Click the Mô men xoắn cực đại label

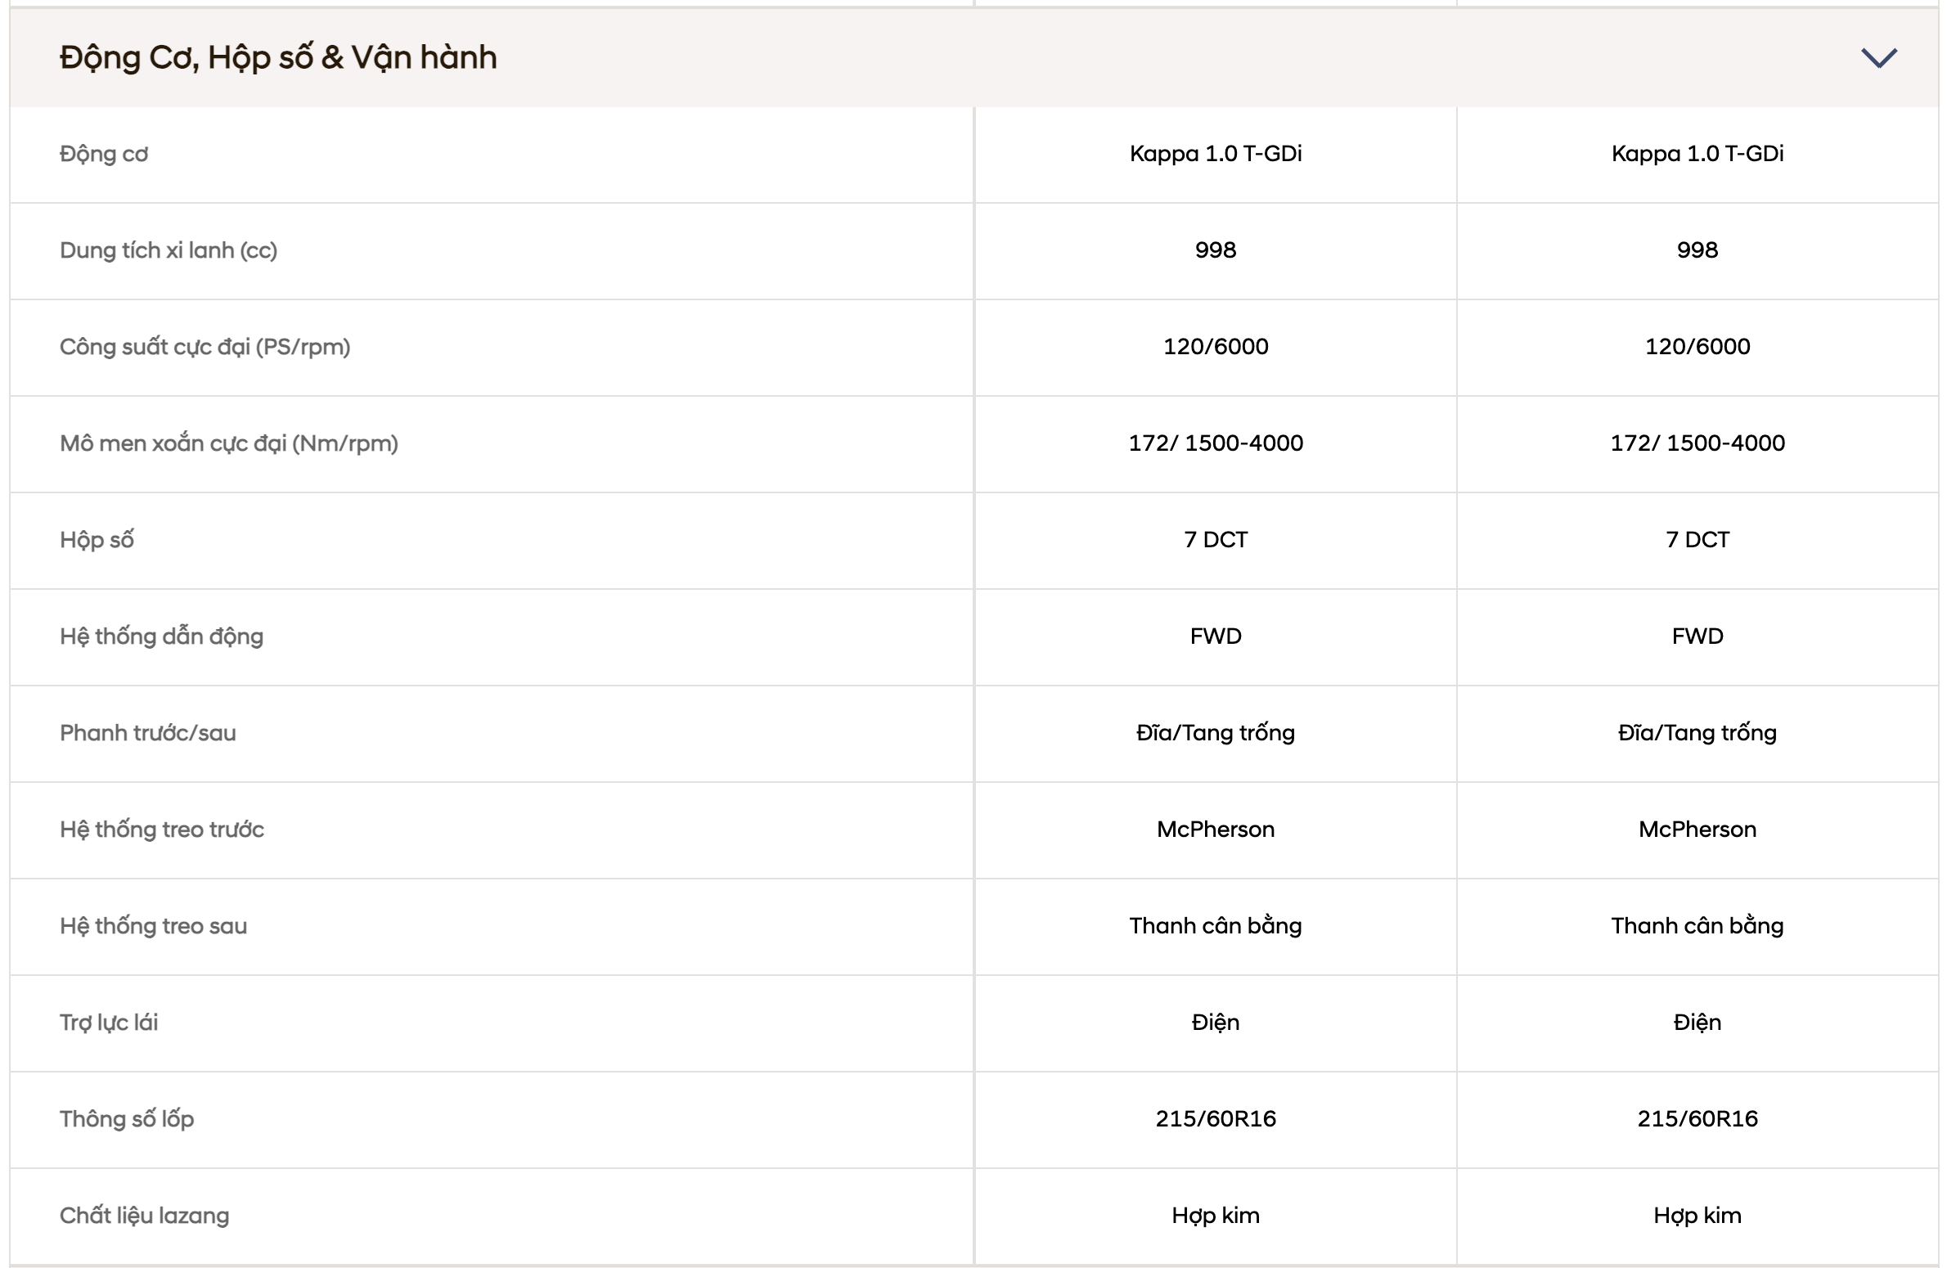click(229, 443)
